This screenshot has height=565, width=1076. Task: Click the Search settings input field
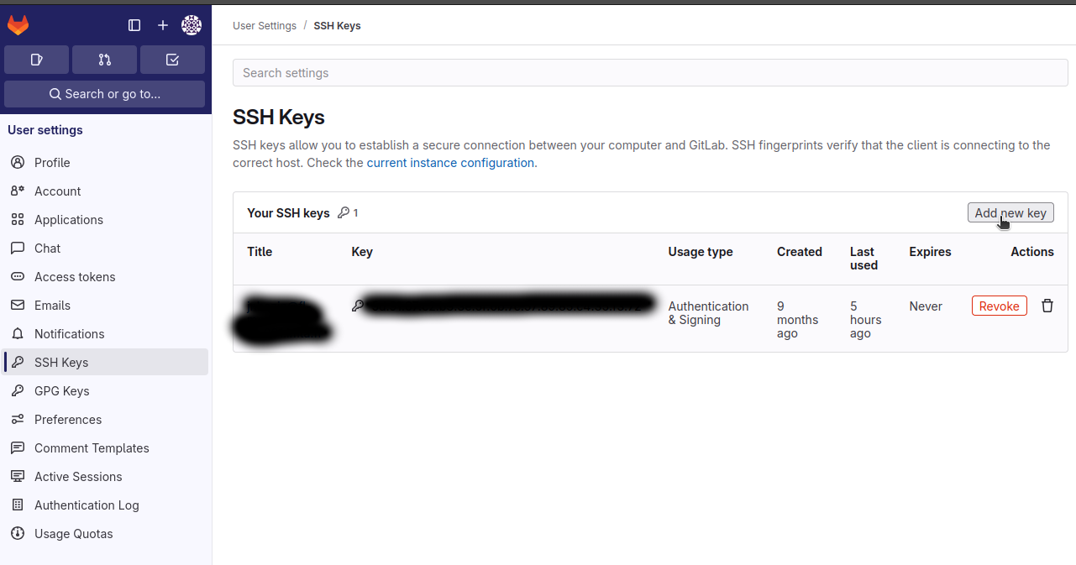click(x=649, y=72)
